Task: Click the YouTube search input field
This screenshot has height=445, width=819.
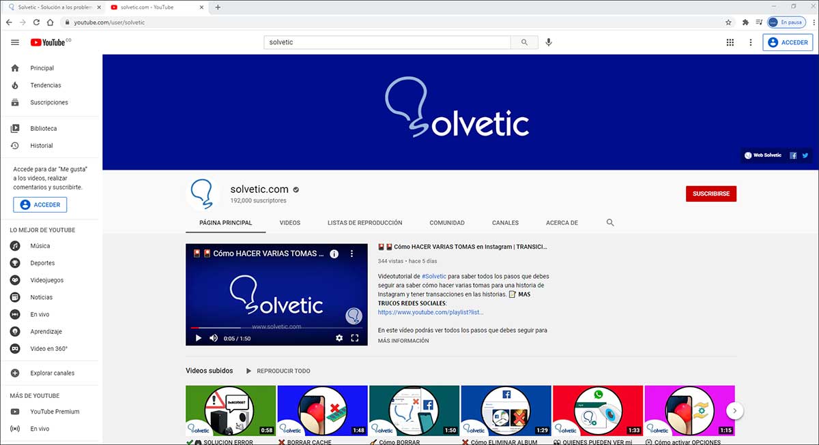Action: point(388,42)
